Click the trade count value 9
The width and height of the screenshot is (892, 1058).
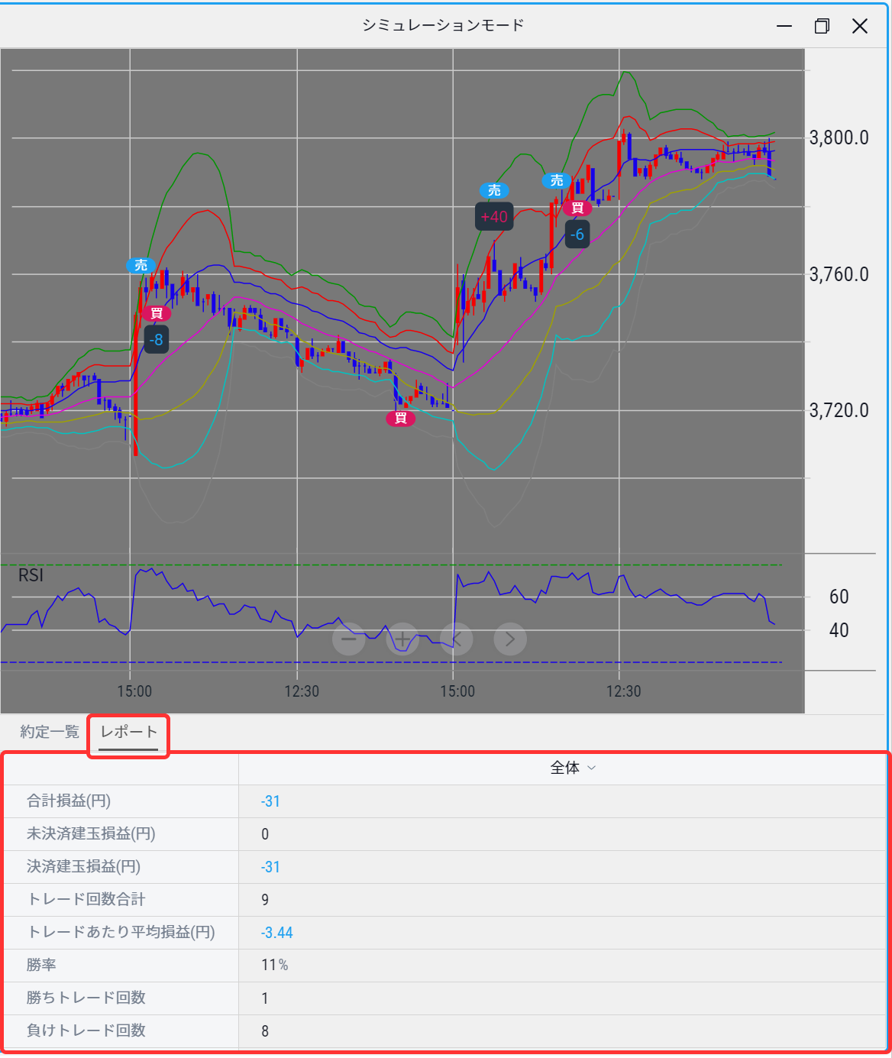265,900
